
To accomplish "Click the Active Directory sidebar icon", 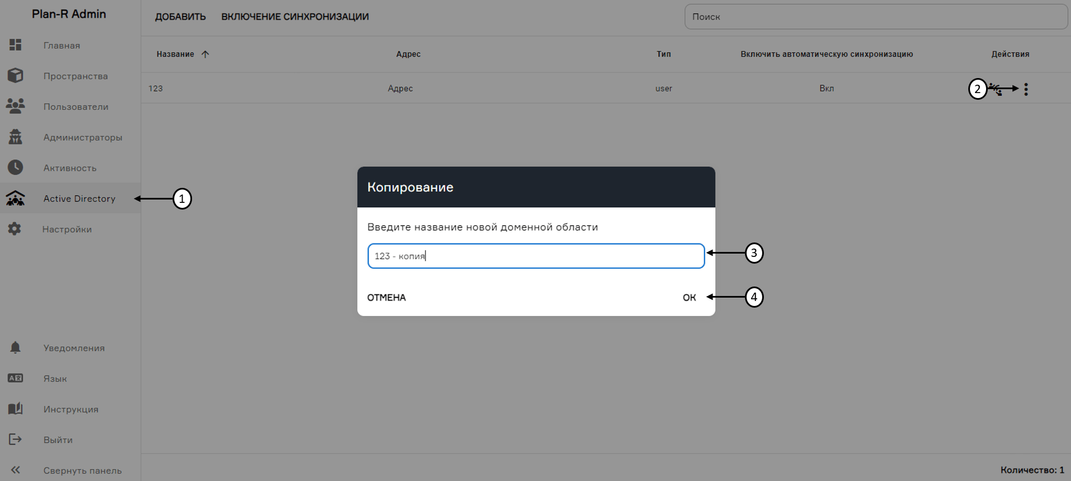I will 15,198.
